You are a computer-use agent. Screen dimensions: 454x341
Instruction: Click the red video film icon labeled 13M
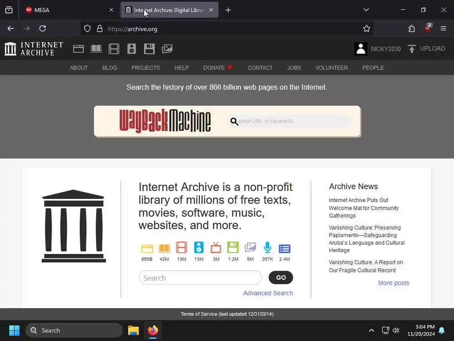(x=181, y=248)
